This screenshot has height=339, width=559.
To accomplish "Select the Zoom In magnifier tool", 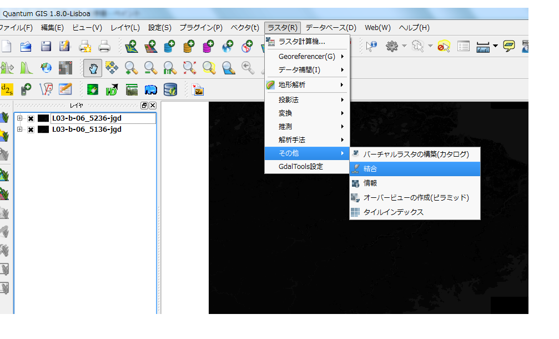I will coord(131,67).
